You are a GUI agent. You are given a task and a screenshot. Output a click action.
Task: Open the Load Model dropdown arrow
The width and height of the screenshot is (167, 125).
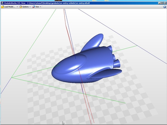17,7
